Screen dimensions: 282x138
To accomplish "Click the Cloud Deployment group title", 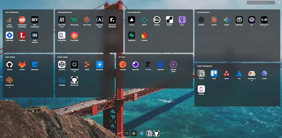I will click(134, 13).
